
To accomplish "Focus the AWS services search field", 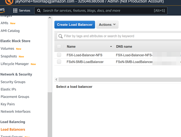I will click(x=101, y=11).
